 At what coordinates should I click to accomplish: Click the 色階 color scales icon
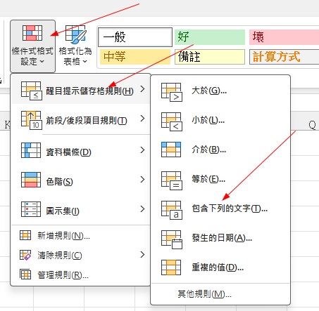point(31,180)
